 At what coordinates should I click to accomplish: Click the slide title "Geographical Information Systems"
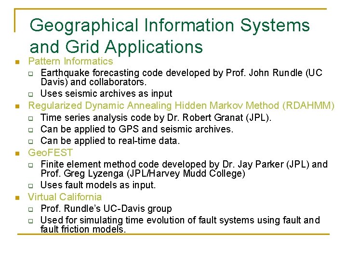pyautogui.click(x=170, y=26)
